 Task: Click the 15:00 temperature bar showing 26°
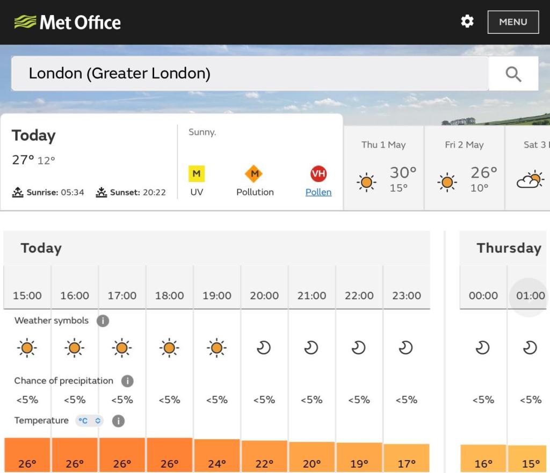coord(27,455)
